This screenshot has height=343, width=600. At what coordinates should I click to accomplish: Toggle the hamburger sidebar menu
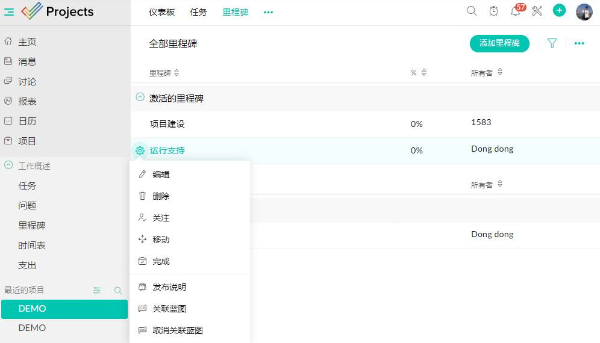click(x=9, y=12)
